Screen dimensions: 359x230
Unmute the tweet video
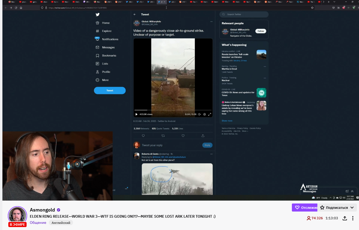click(199, 114)
